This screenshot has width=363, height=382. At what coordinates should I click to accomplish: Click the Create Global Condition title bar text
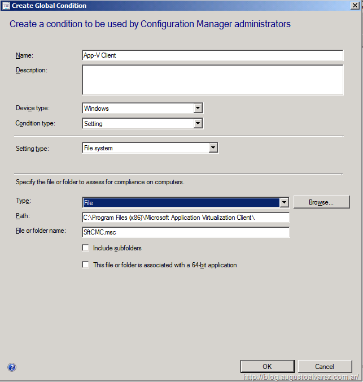[50, 6]
